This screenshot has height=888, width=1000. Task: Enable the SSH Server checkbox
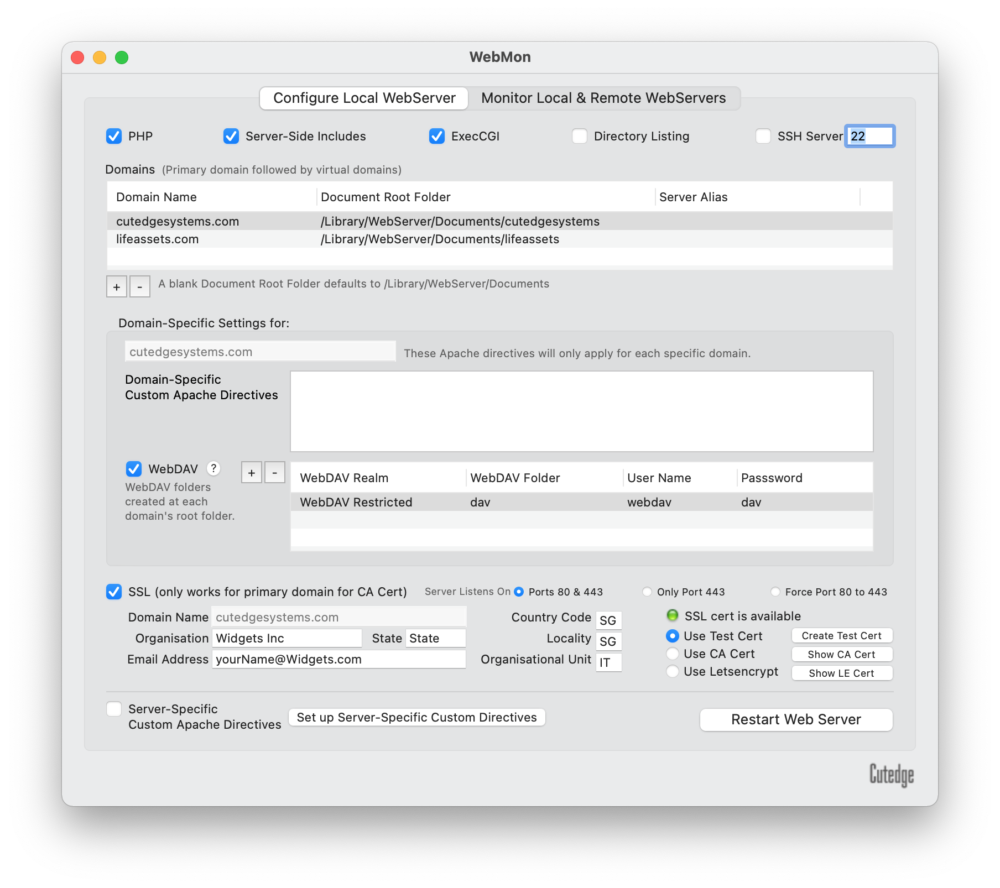point(763,136)
